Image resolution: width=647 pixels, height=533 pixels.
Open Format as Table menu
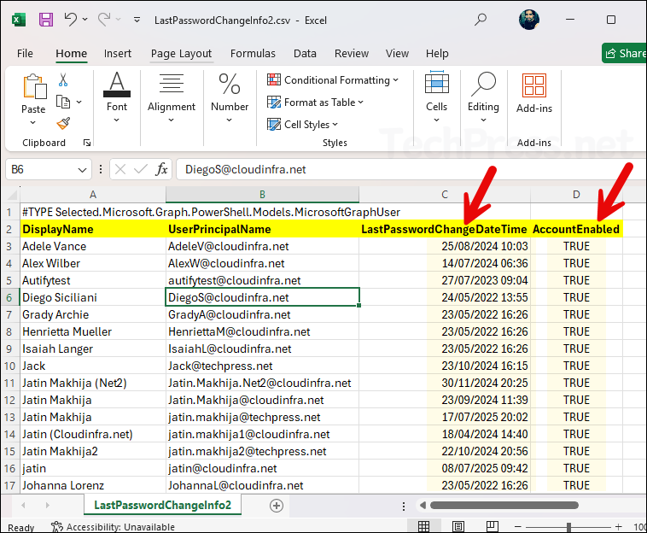click(315, 102)
